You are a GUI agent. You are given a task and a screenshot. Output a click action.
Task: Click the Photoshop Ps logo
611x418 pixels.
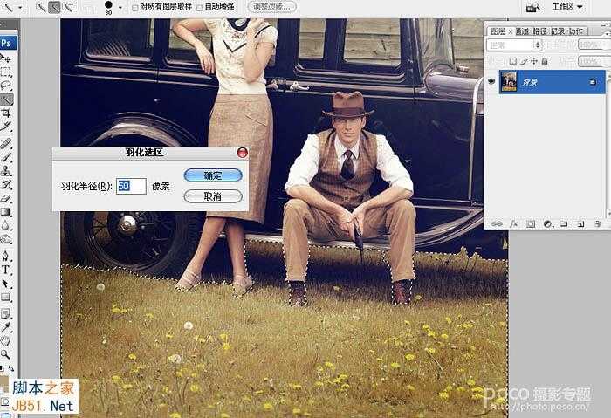pyautogui.click(x=8, y=43)
